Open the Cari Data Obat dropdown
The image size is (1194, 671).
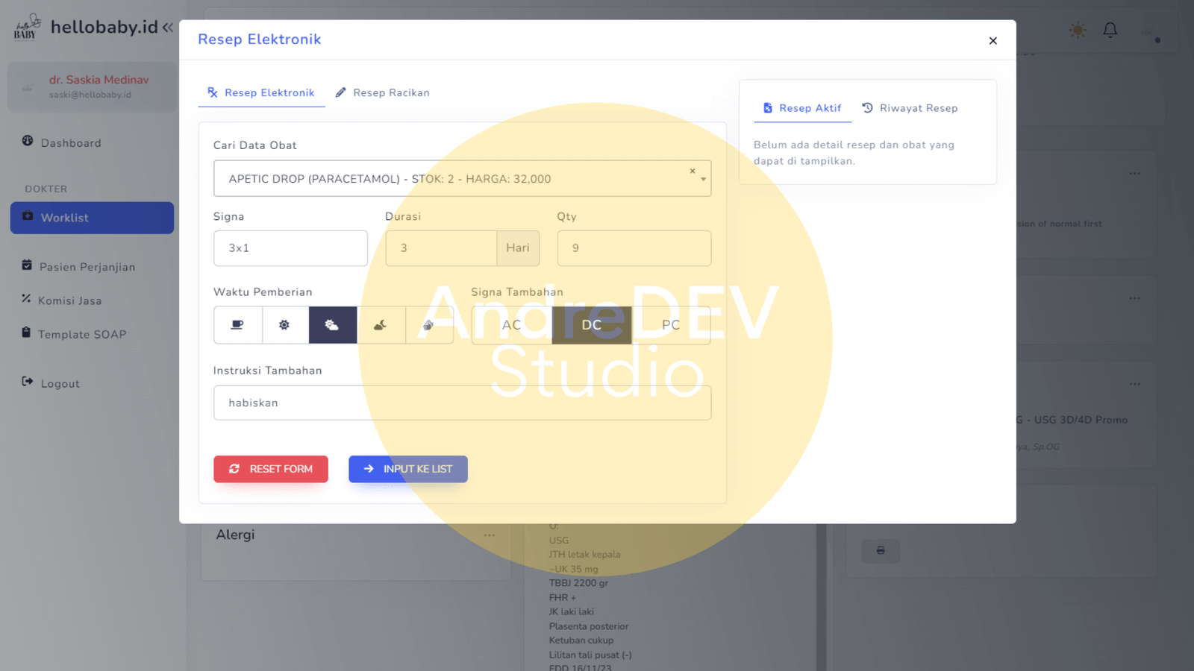(x=703, y=180)
